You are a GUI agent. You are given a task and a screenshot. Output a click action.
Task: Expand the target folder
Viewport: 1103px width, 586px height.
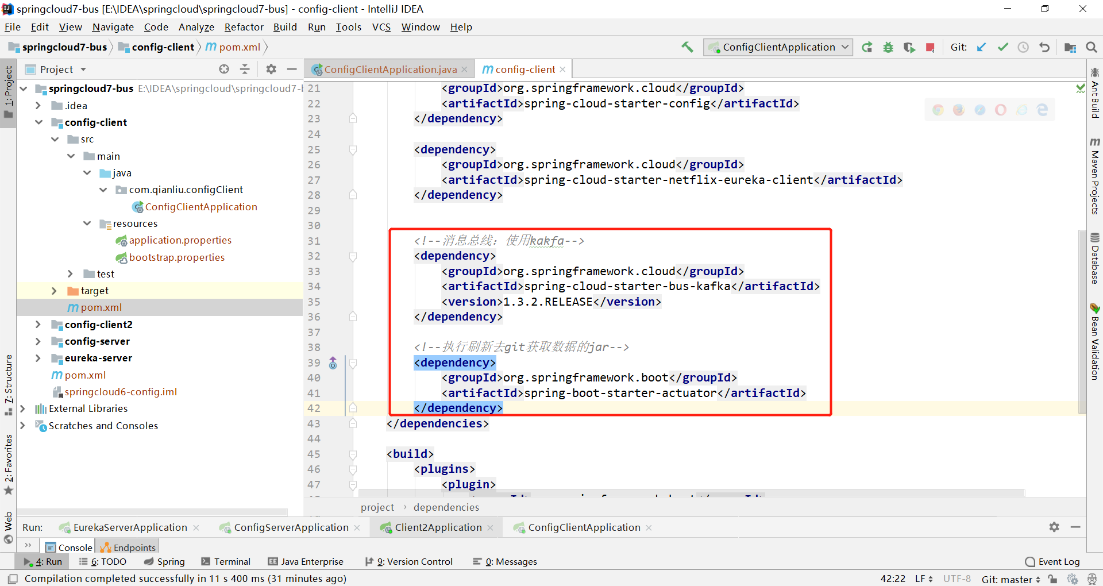[55, 291]
